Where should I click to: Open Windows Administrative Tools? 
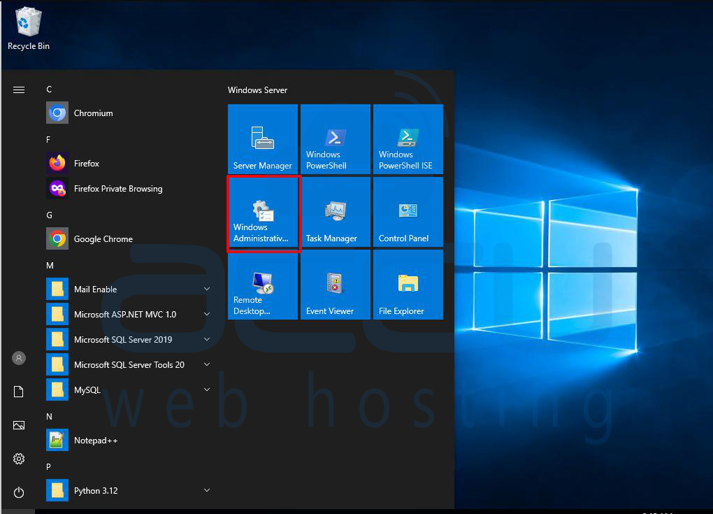(x=262, y=212)
